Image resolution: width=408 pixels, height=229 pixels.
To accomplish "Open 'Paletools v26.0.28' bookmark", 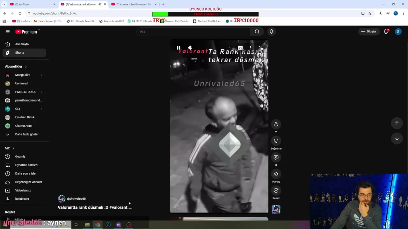I will [x=112, y=21].
